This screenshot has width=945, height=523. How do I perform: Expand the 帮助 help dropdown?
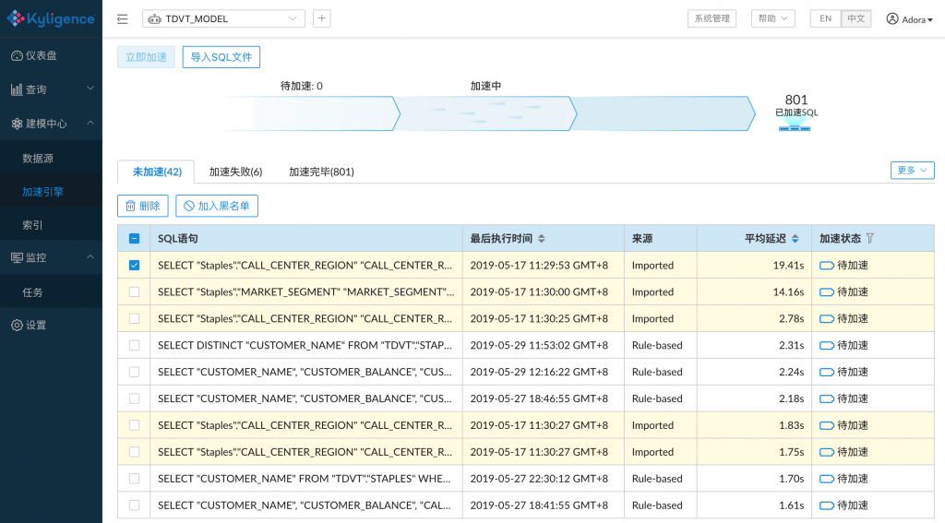click(772, 18)
